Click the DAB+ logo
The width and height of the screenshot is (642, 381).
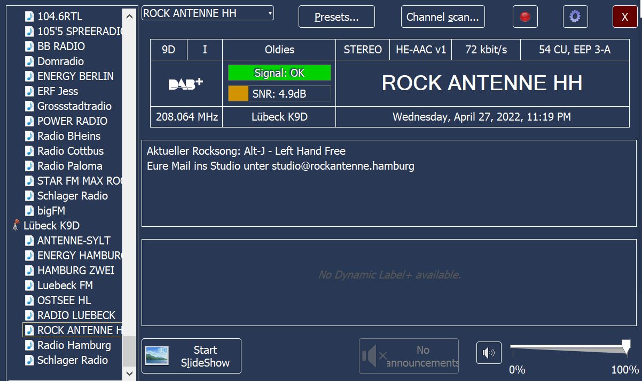pos(186,84)
